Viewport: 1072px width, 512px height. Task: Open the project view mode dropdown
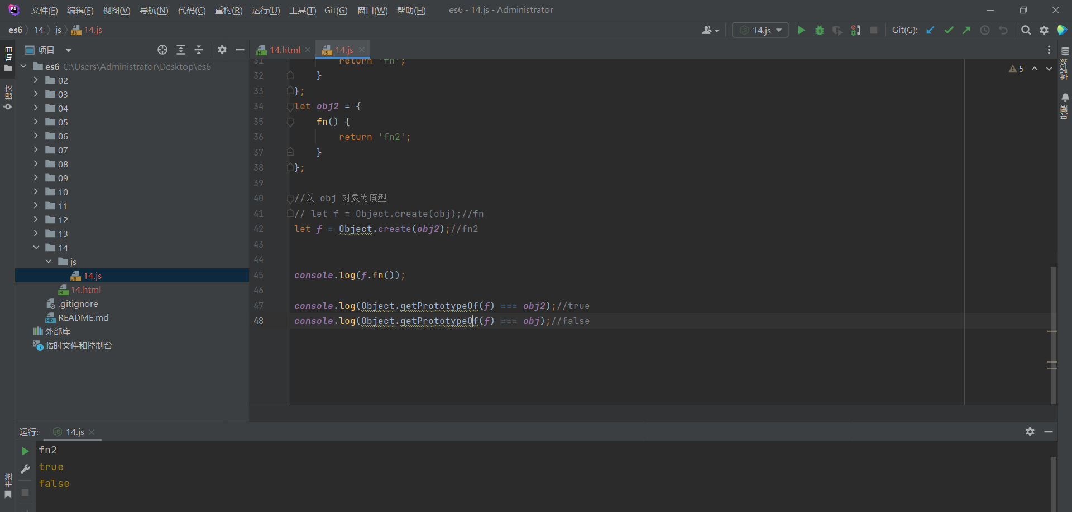click(69, 50)
